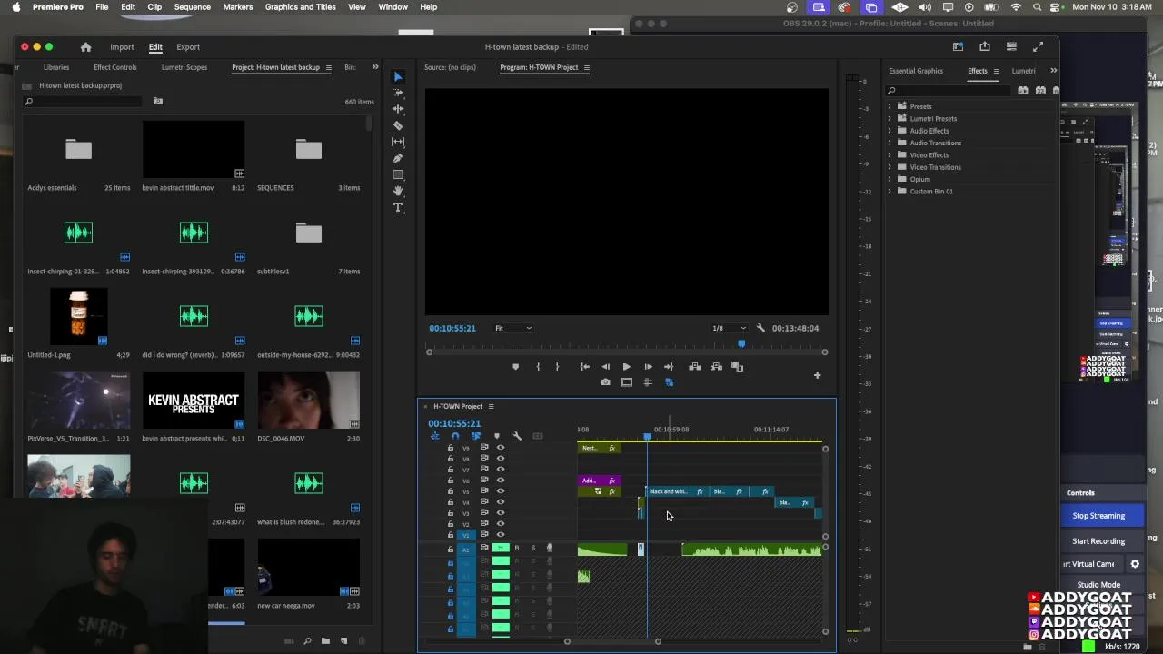Step forward one frame

pyautogui.click(x=648, y=367)
